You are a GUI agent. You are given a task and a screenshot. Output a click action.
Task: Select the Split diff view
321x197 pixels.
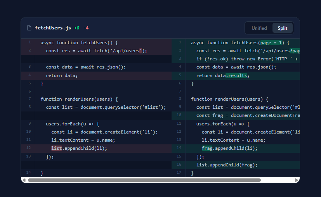tap(282, 28)
